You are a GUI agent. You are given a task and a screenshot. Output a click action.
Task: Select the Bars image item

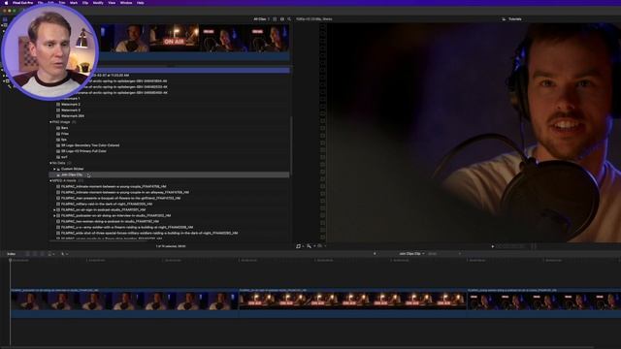pos(64,128)
